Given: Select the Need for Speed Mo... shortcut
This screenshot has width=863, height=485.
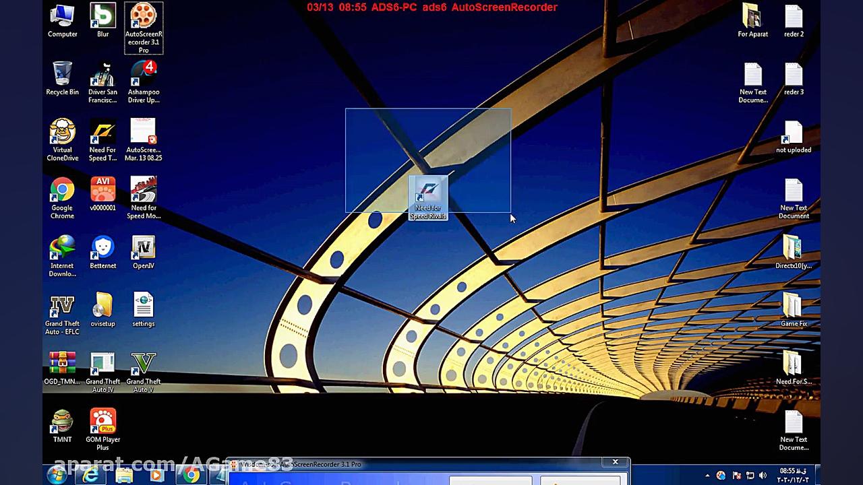Looking at the screenshot, I should [x=144, y=198].
